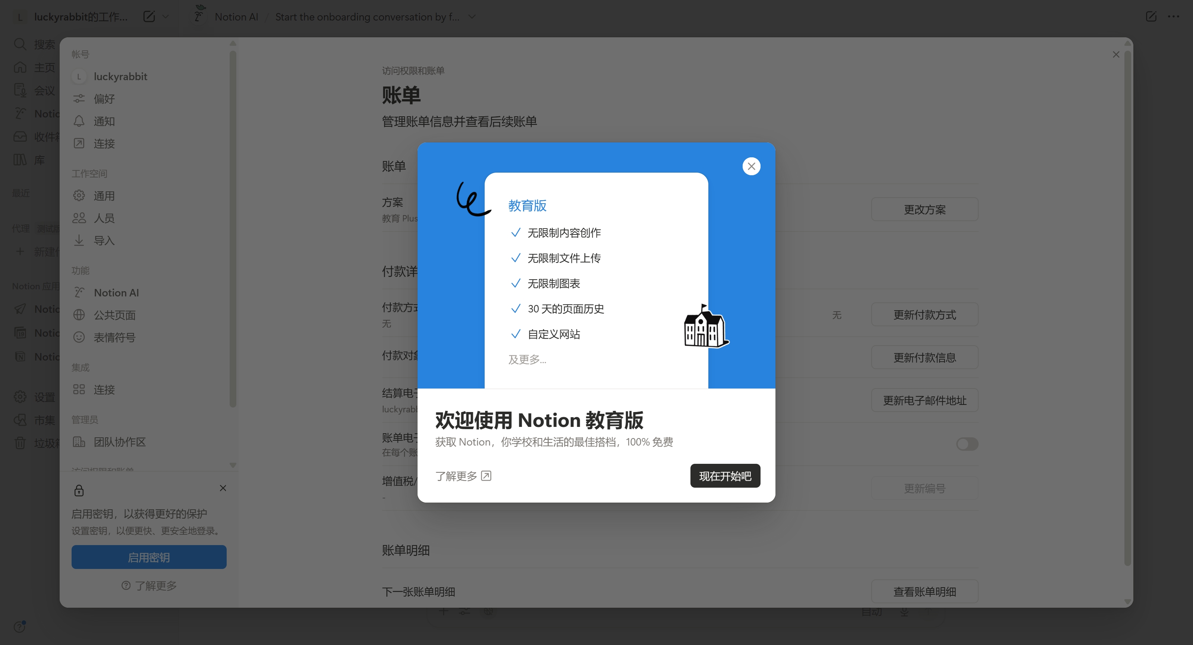Click the 更新付款方式 button
Viewport: 1193px width, 645px height.
925,314
